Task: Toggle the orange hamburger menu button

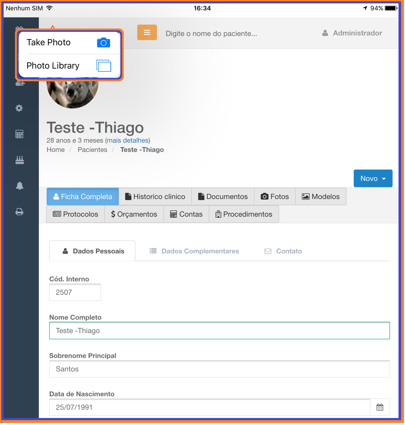Action: click(x=147, y=32)
